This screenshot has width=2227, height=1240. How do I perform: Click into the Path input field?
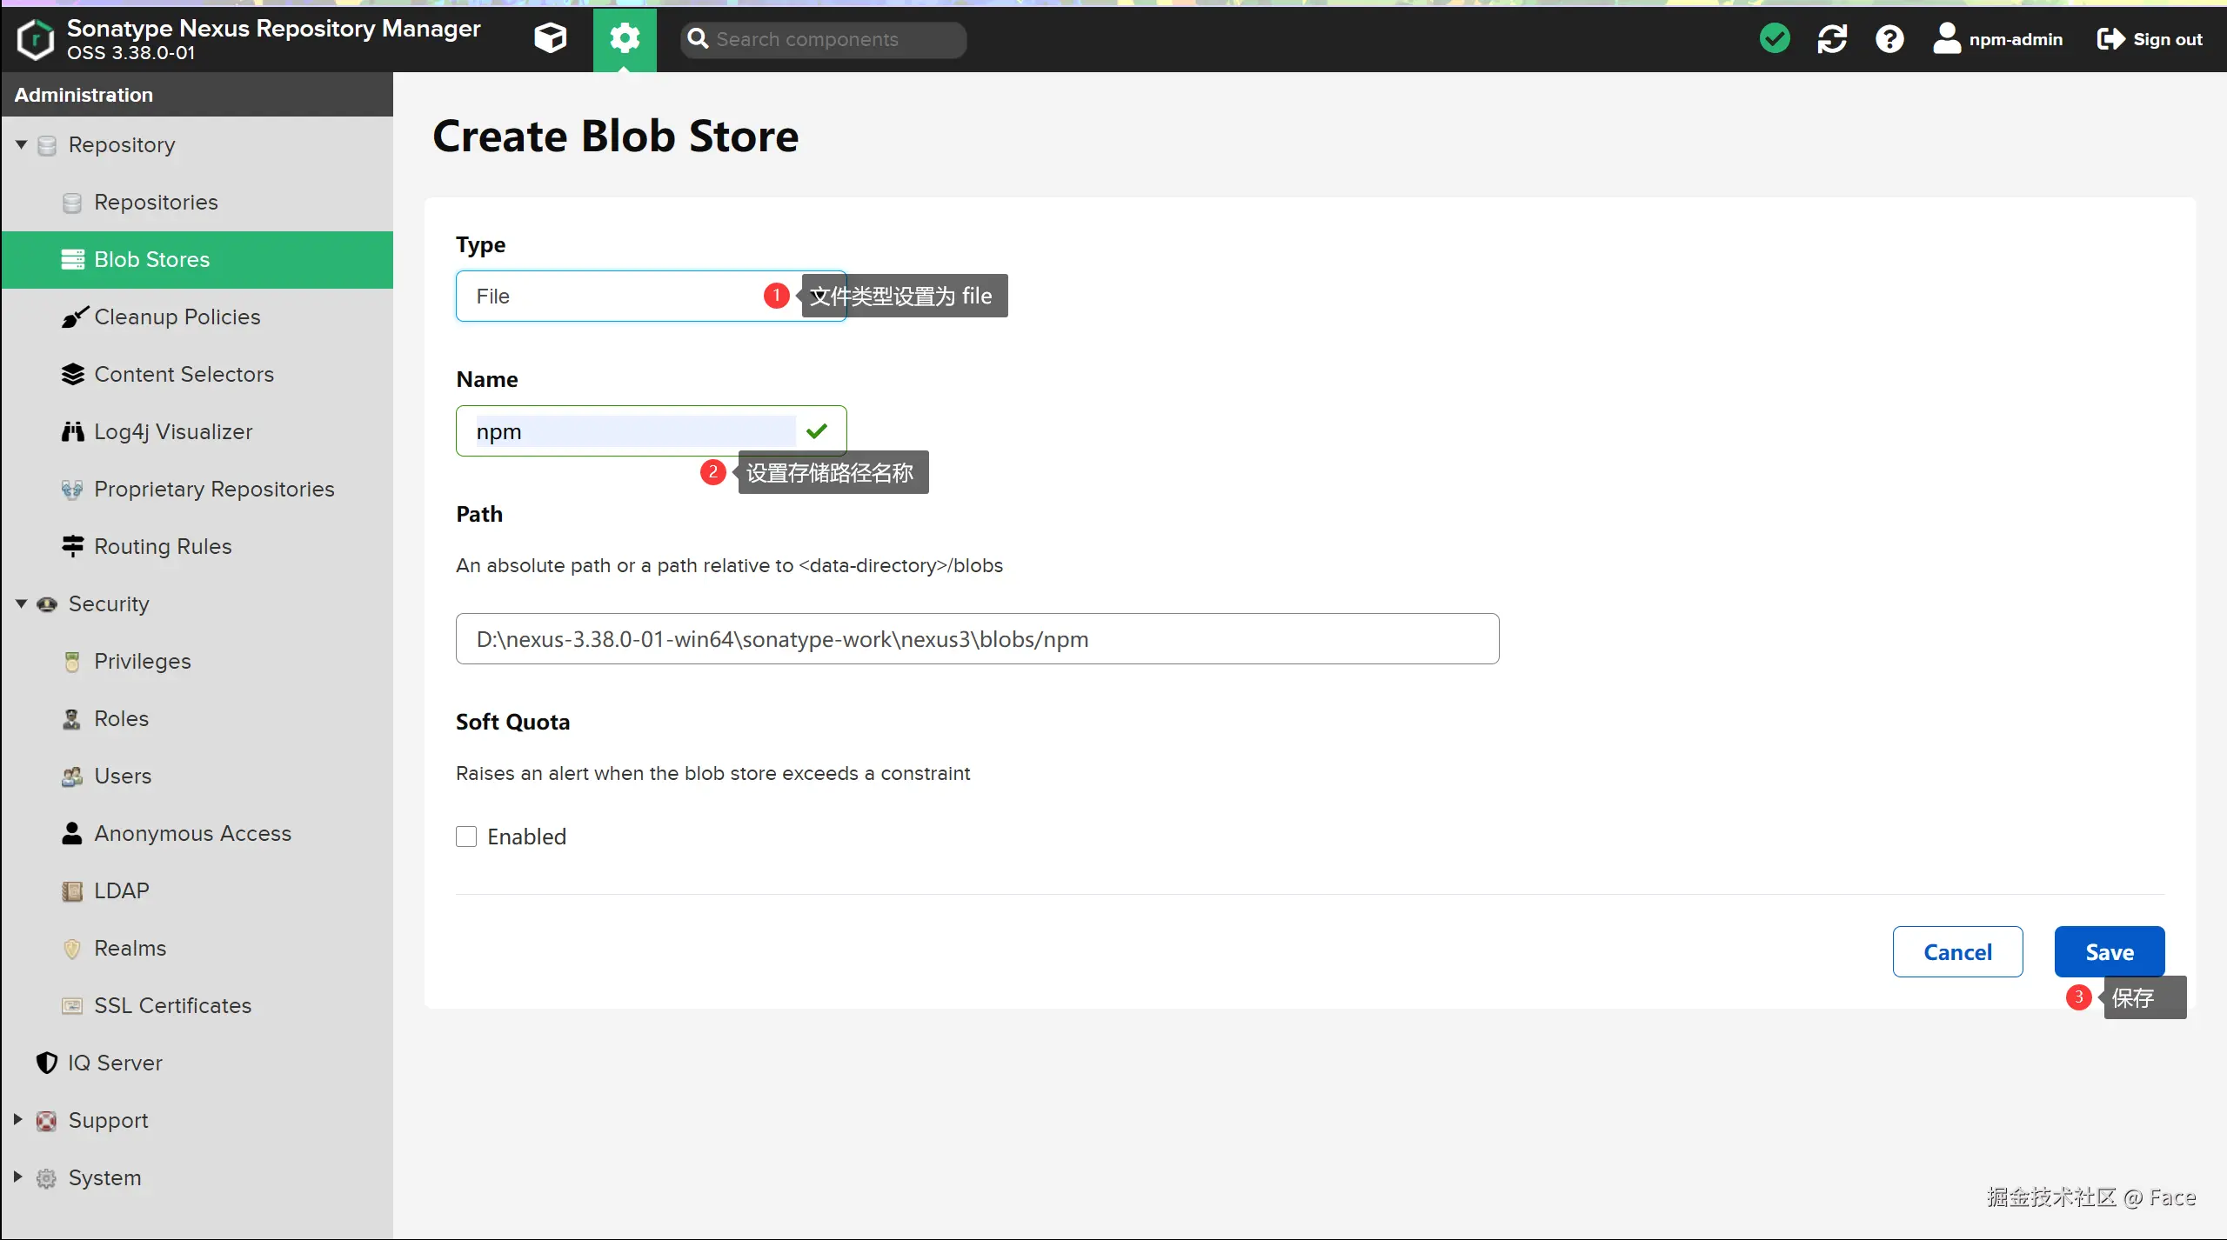click(x=976, y=639)
